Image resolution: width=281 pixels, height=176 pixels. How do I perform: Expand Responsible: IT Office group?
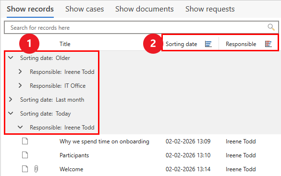tap(20, 85)
